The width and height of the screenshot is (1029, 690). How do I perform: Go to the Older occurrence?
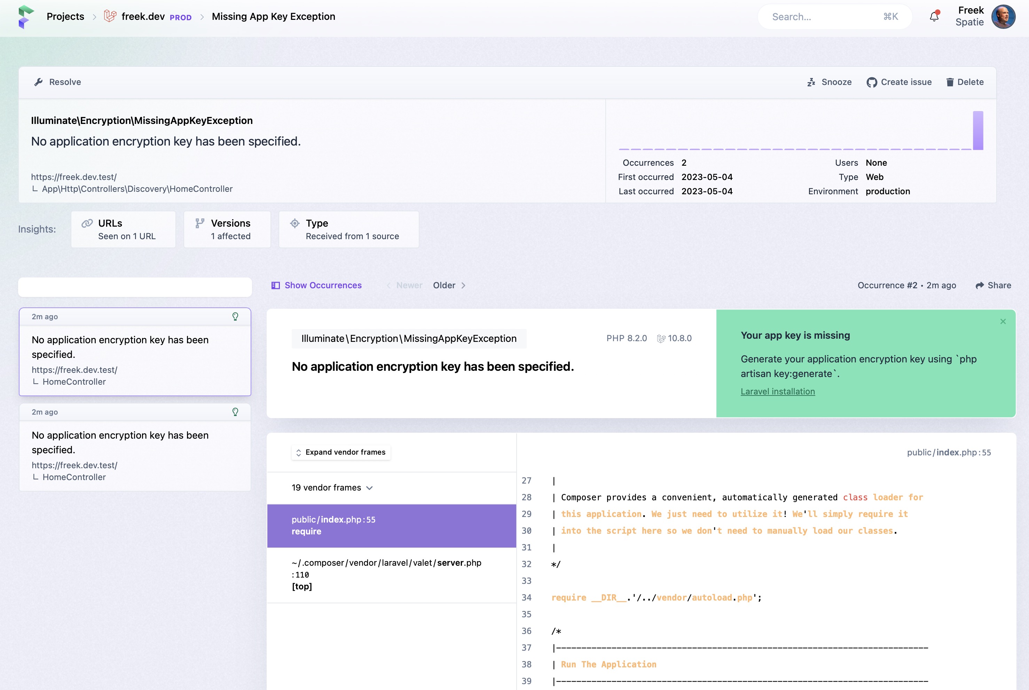coord(449,285)
